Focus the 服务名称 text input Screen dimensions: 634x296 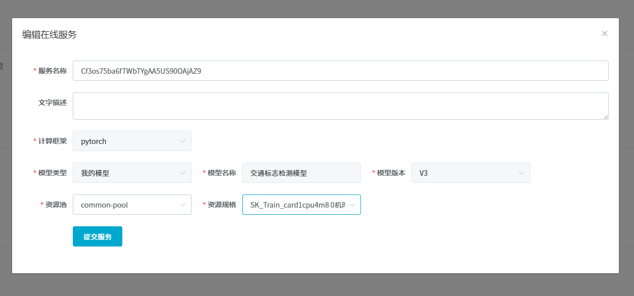(x=340, y=71)
